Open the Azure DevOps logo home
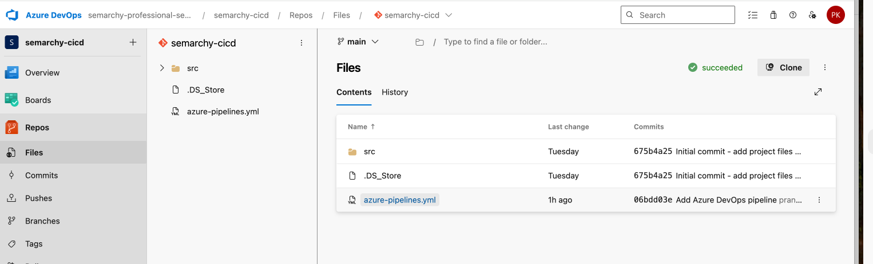This screenshot has width=873, height=264. [x=13, y=15]
